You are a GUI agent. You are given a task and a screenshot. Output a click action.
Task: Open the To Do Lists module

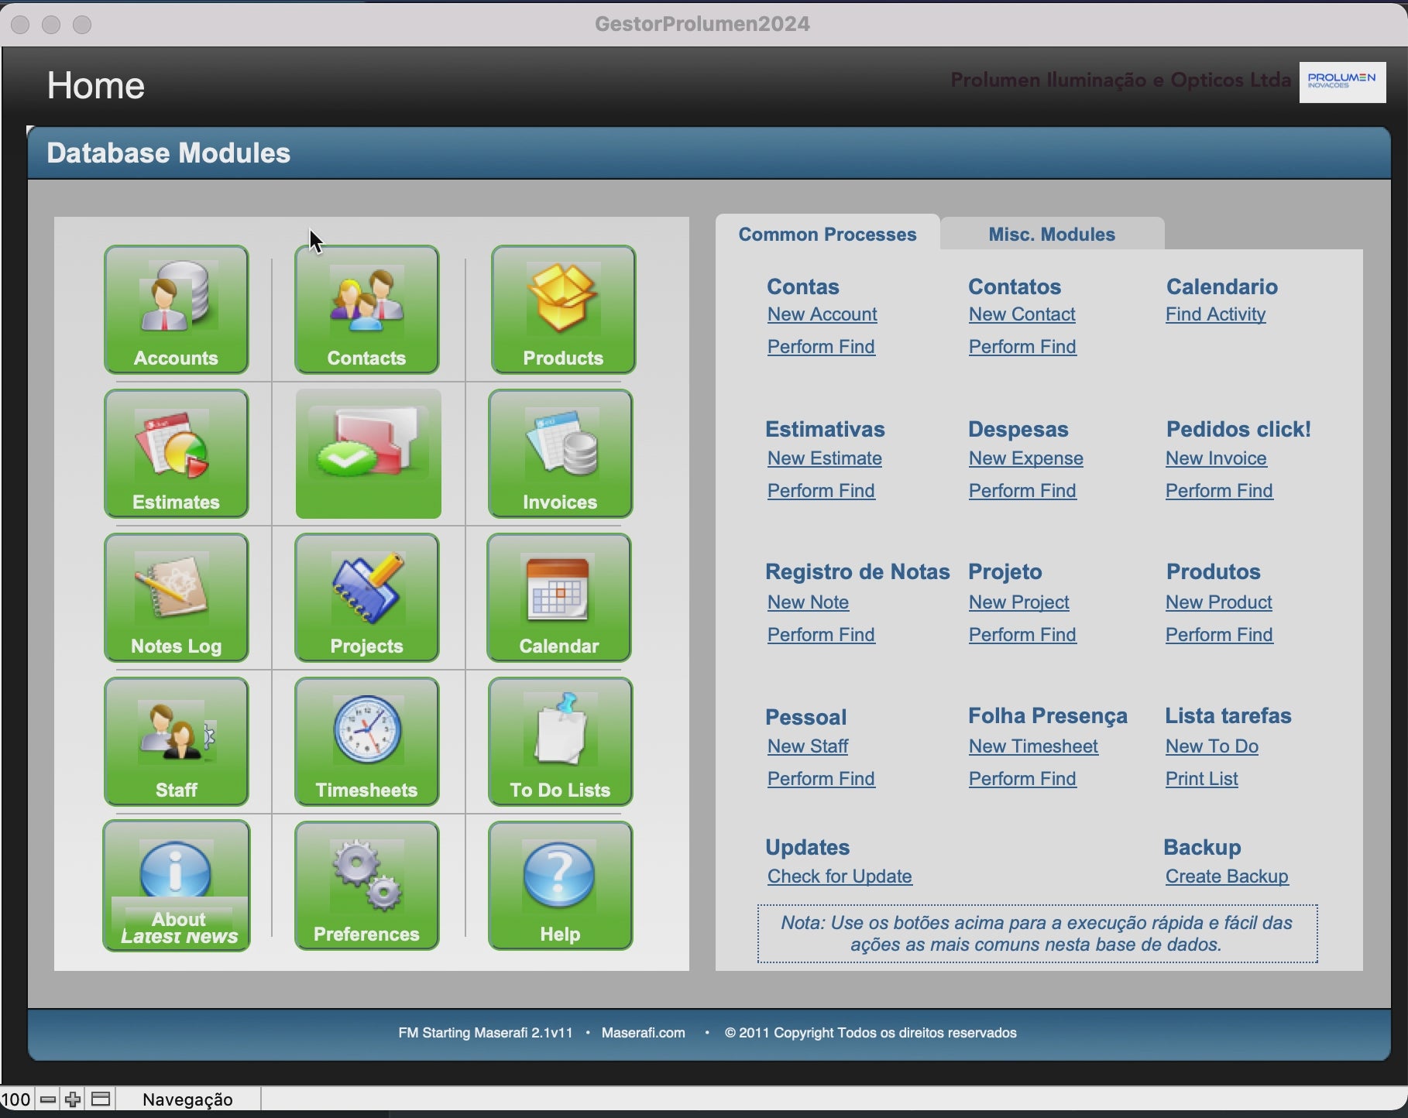[560, 742]
